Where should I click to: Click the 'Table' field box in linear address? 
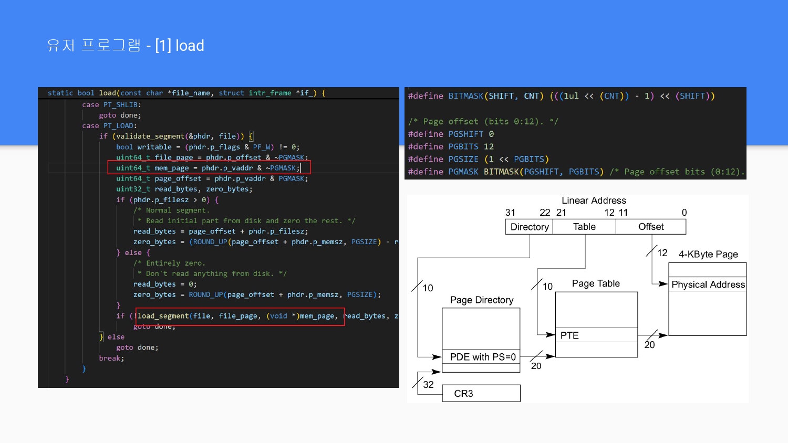(x=584, y=227)
